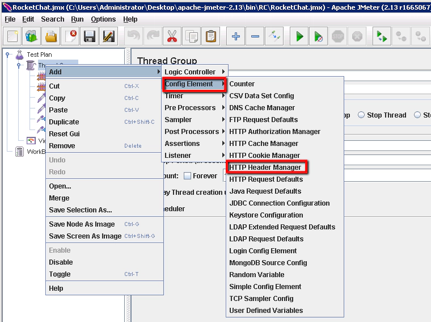Click the Open file folder icon
This screenshot has height=322, width=431.
pos(51,36)
